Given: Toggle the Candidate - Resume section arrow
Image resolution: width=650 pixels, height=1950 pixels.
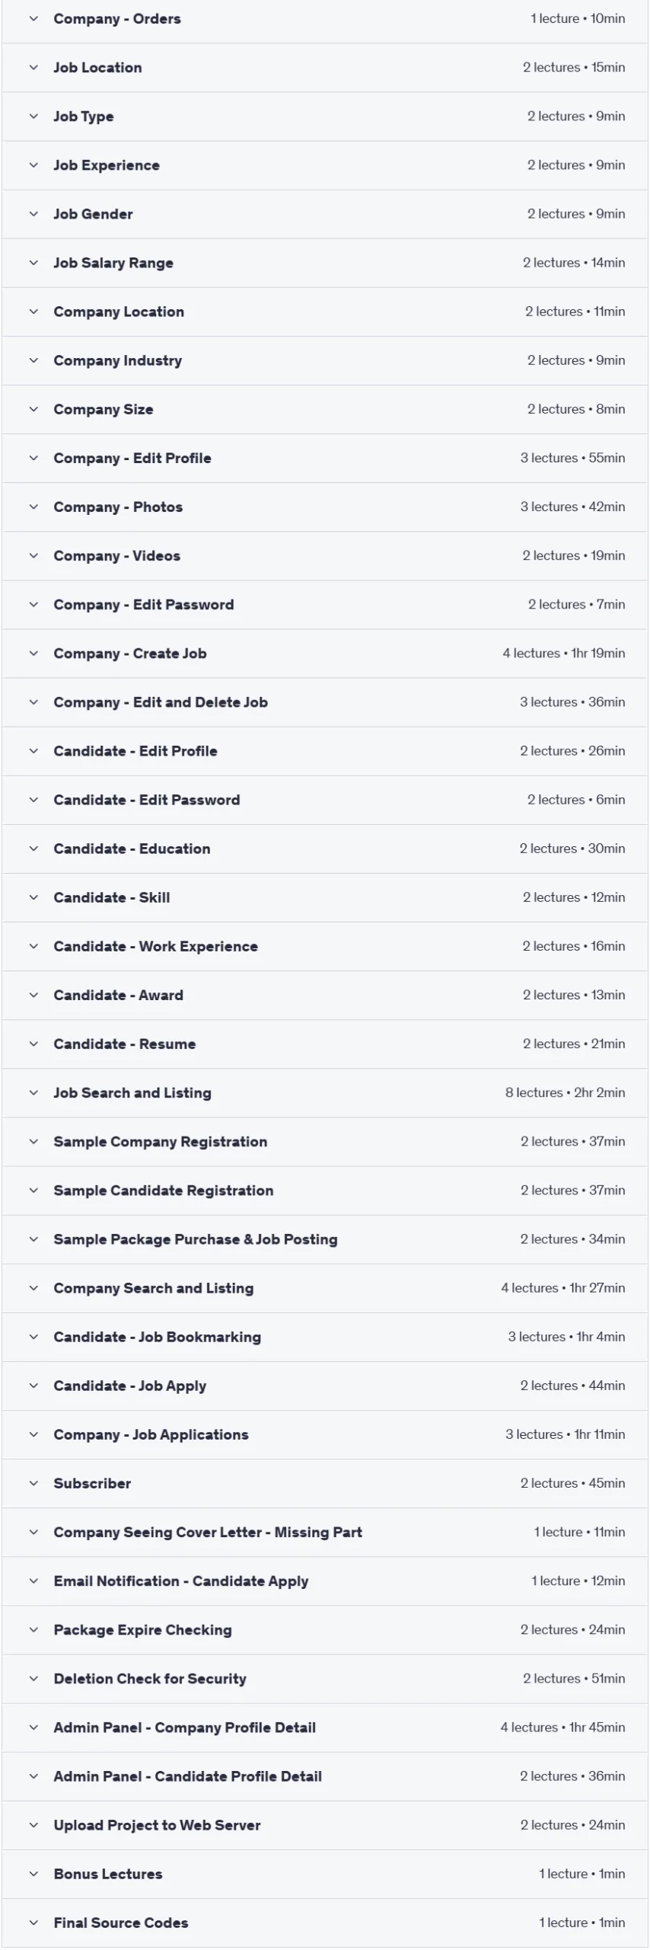Looking at the screenshot, I should (33, 1044).
